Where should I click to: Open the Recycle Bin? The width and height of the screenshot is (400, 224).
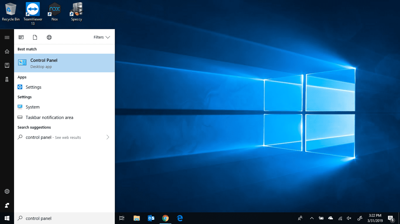pos(11,9)
